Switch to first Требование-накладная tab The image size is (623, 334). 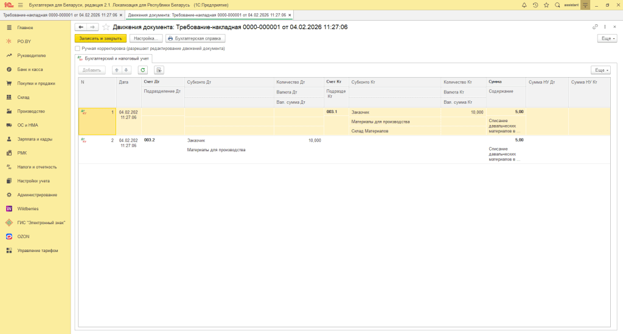tap(60, 15)
